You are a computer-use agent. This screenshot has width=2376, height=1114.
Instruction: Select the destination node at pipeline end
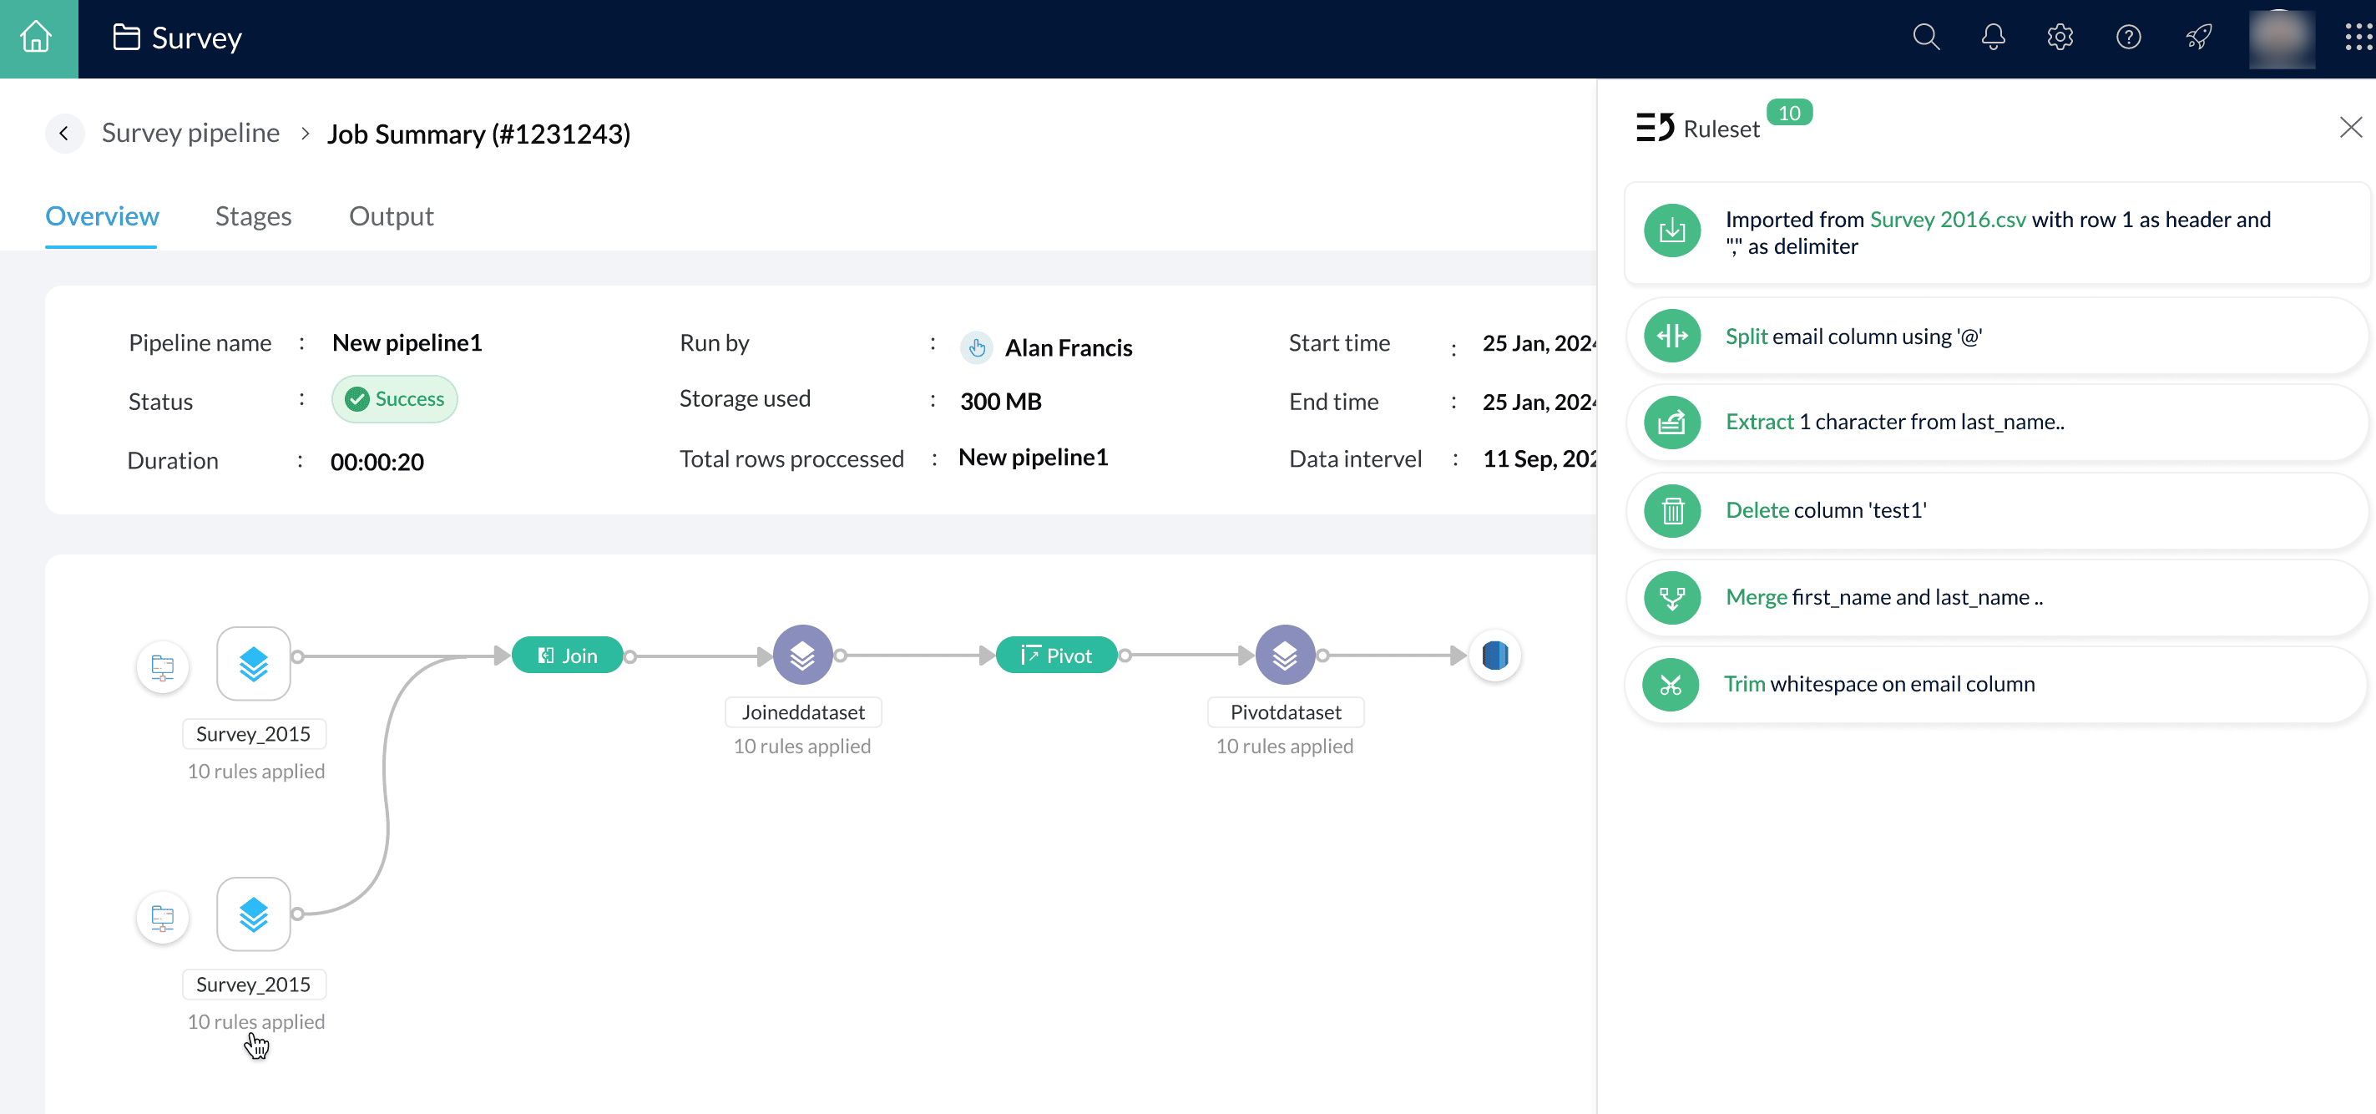(x=1494, y=656)
